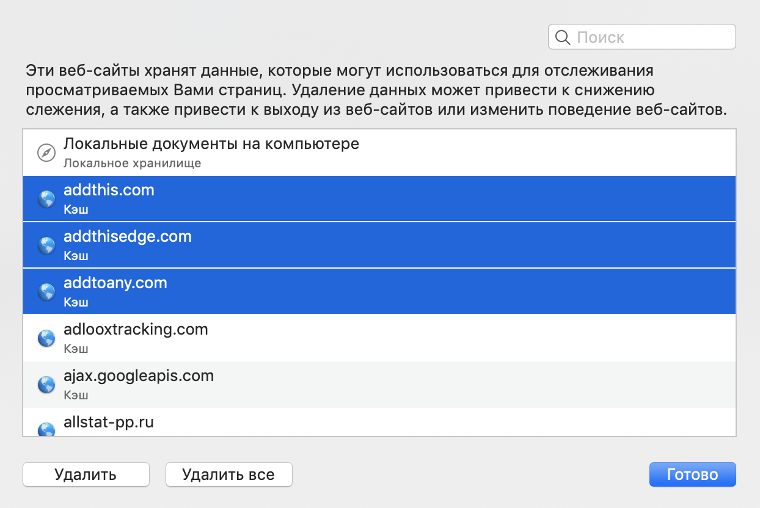This screenshot has width=760, height=508.
Task: Click the globe icon beside addthis.com
Action: point(46,199)
